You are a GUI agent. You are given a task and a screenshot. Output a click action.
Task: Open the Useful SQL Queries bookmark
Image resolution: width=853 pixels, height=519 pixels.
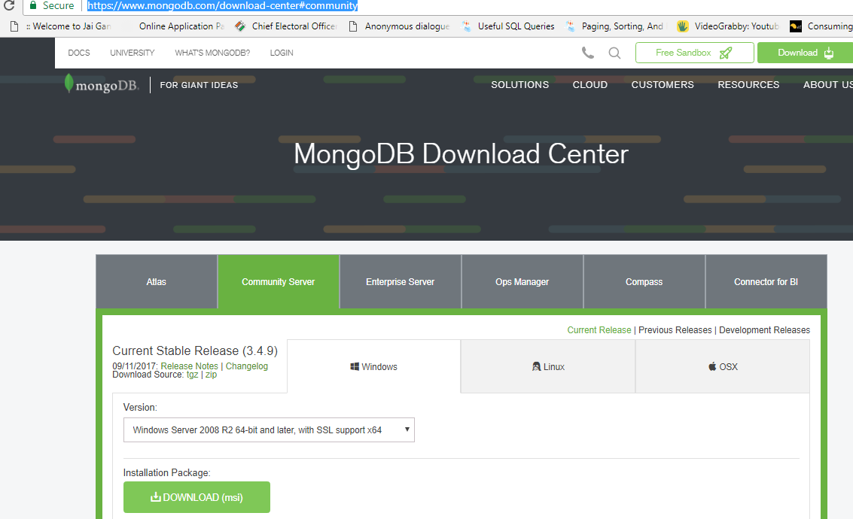click(507, 26)
